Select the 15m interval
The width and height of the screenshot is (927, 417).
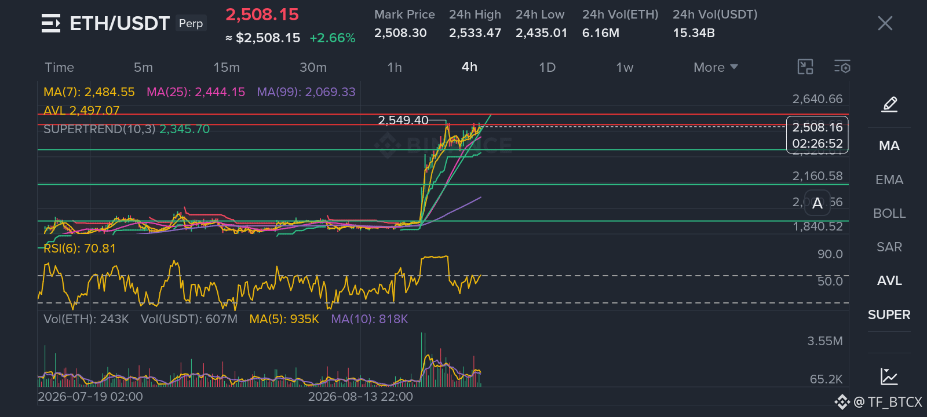(x=226, y=67)
